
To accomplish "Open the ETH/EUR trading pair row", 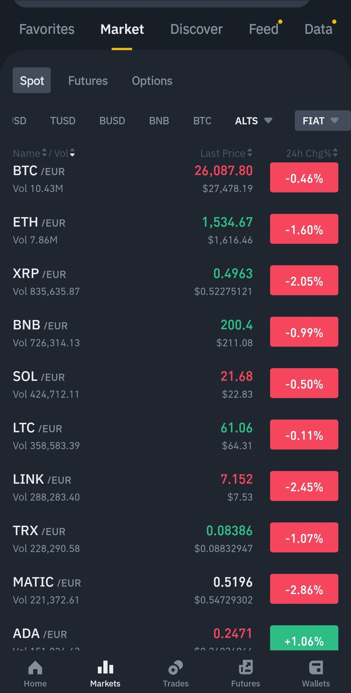I will [130, 230].
